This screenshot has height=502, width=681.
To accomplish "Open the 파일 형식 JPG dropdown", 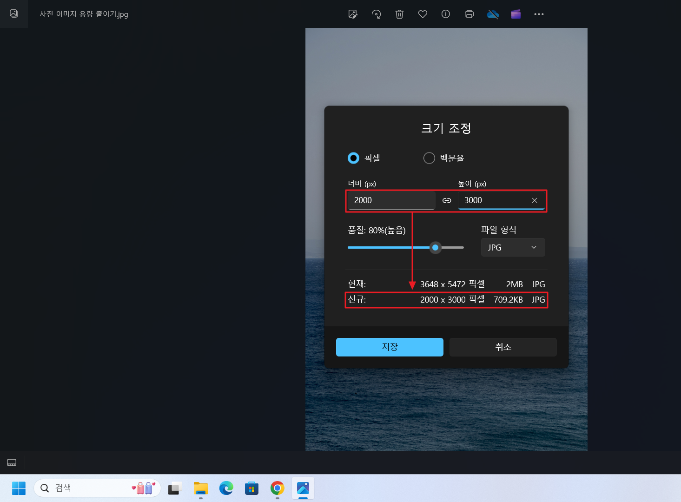I will point(513,247).
